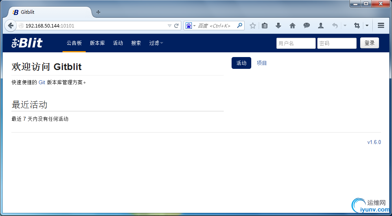Maximize the browser window
392x216 pixels.
click(x=366, y=4)
